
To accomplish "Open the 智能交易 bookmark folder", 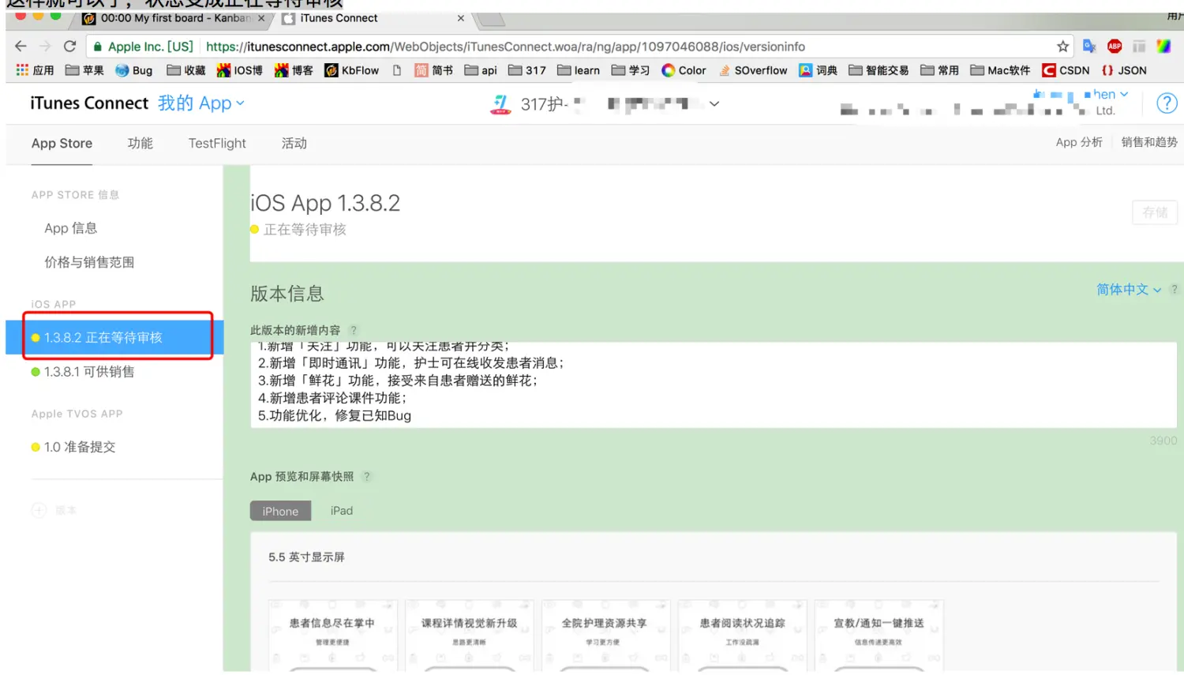I will click(x=879, y=70).
